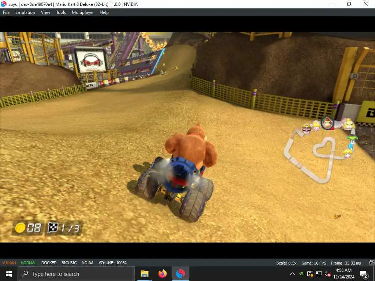Click the suyu logo in title bar
The width and height of the screenshot is (375, 281).
pyautogui.click(x=4, y=4)
